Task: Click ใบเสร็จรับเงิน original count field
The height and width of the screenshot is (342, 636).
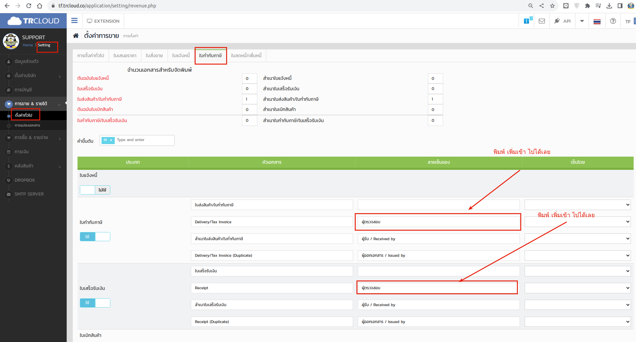Action: 249,89
